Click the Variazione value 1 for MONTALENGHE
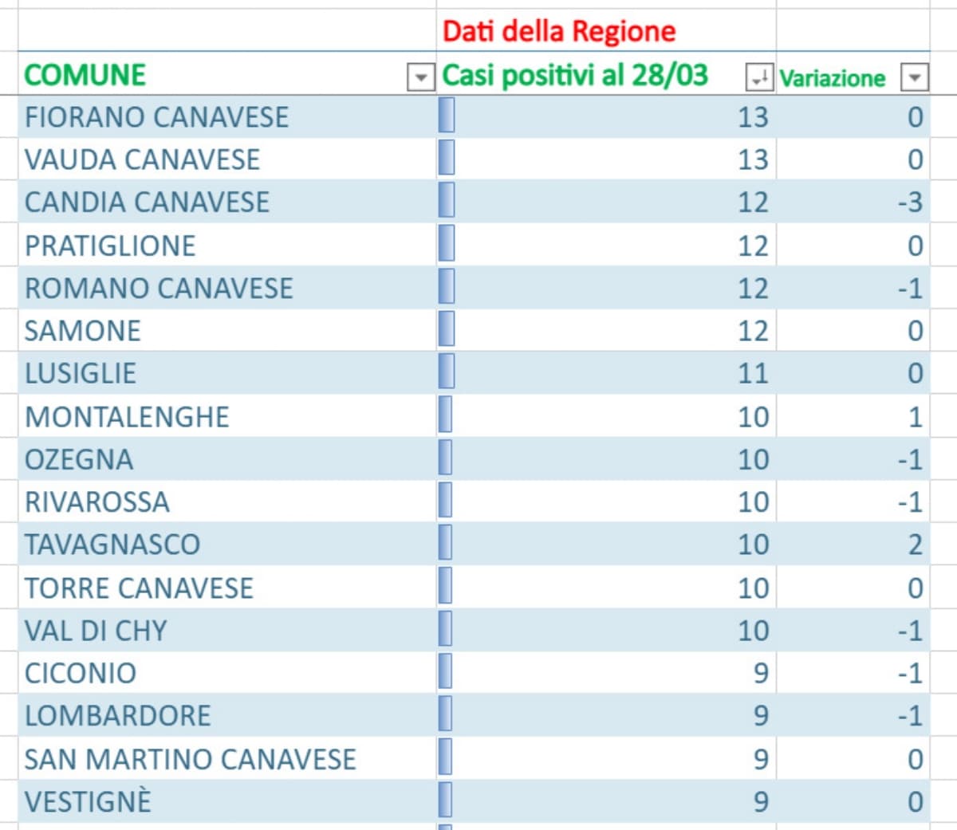 tap(915, 417)
